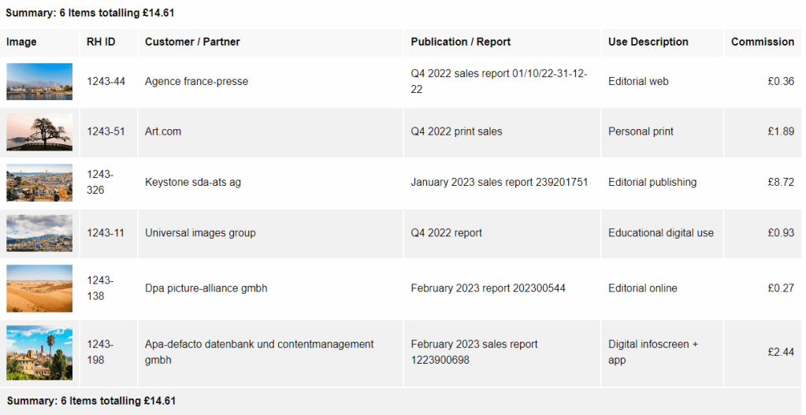The width and height of the screenshot is (806, 415).
Task: Click the Image column header
Action: click(x=21, y=42)
